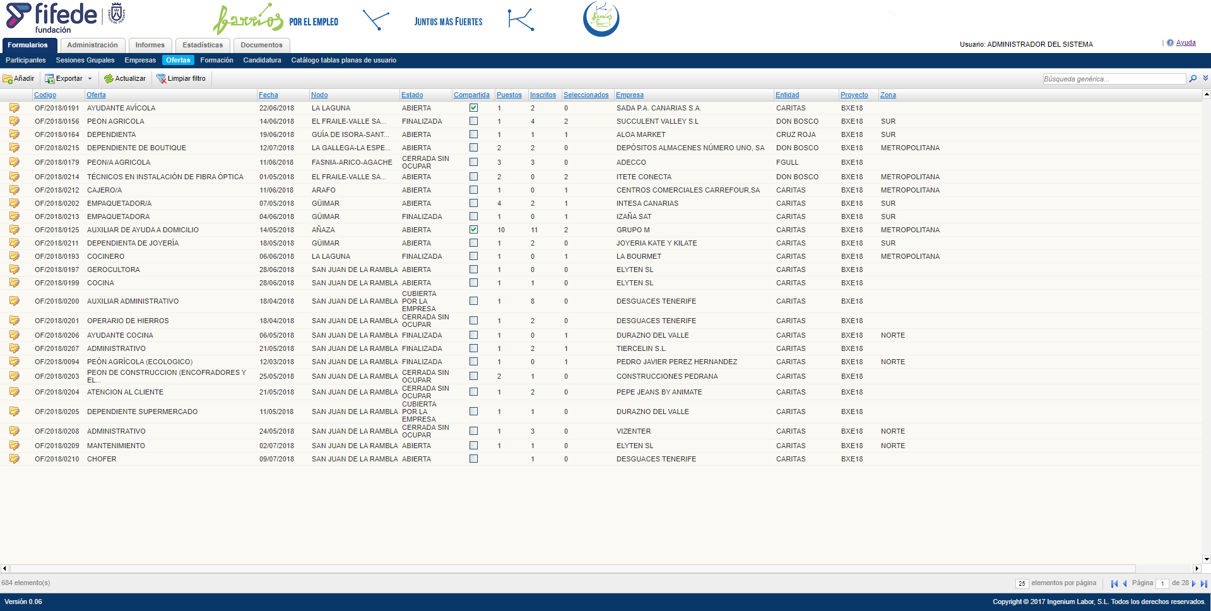Open edit icon for MANTENIMIENTO row
The width and height of the screenshot is (1211, 611).
(14, 446)
